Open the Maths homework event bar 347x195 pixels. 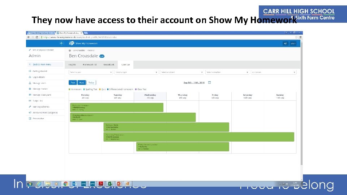pyautogui.click(x=166, y=127)
